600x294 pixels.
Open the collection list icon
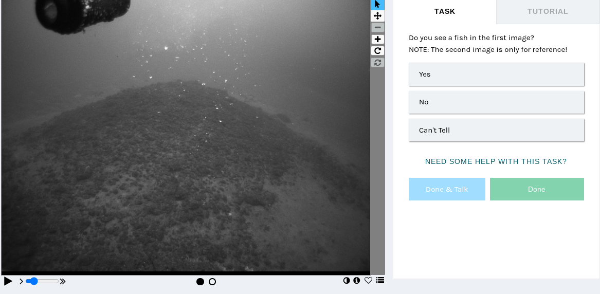[380, 281]
